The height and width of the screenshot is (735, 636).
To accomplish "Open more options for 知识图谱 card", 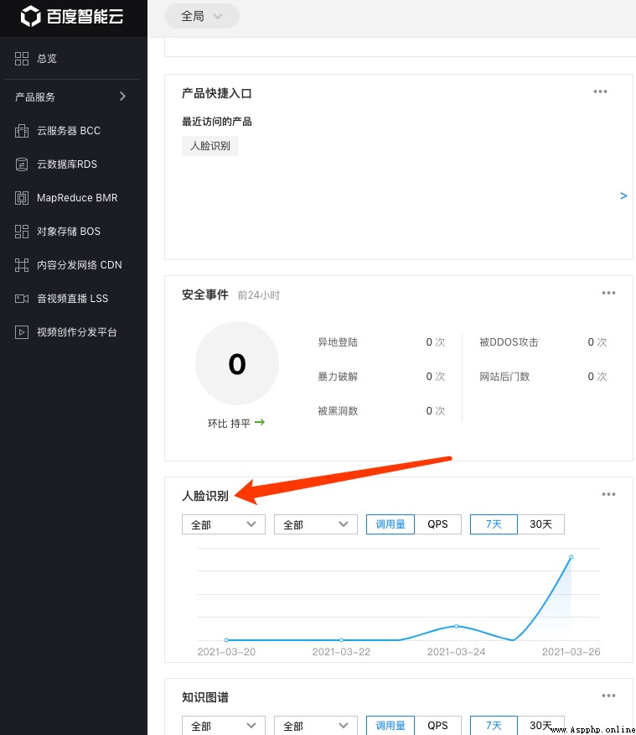I will point(608,696).
